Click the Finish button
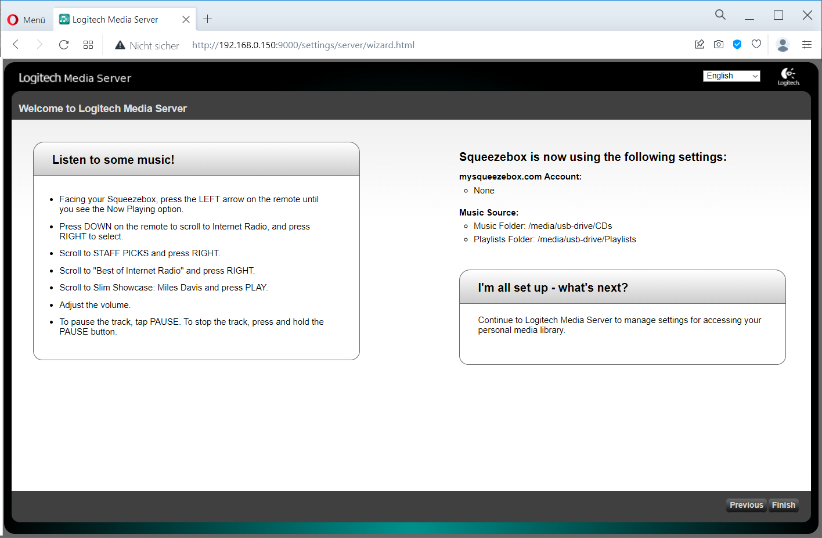 coord(783,505)
